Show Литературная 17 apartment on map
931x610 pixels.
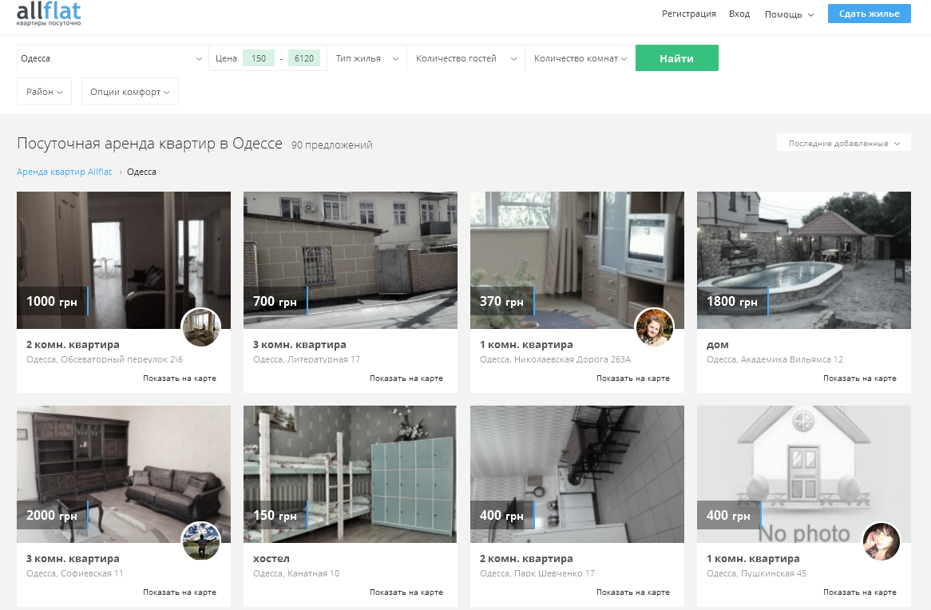[x=406, y=378]
